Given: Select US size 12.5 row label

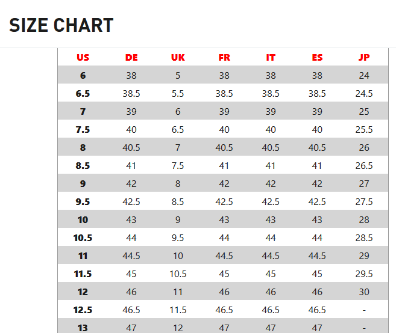Looking at the screenshot, I should click(83, 310).
